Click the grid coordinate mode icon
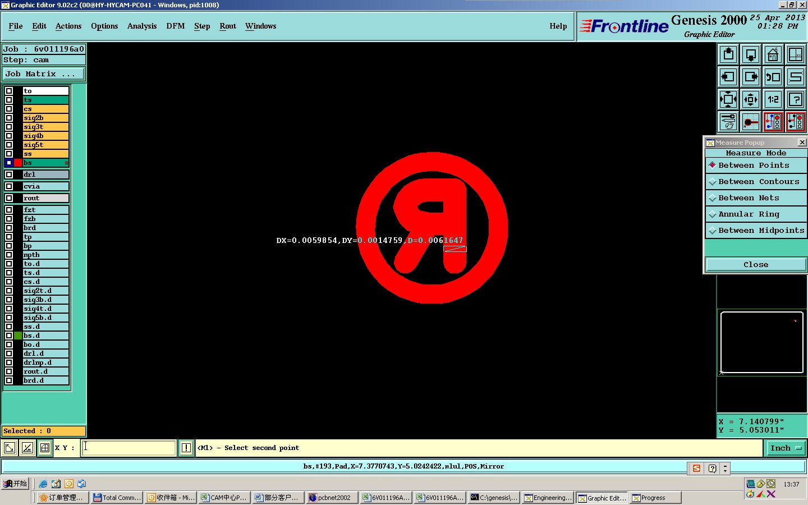Screen dimensions: 808x505 pyautogui.click(x=44, y=448)
